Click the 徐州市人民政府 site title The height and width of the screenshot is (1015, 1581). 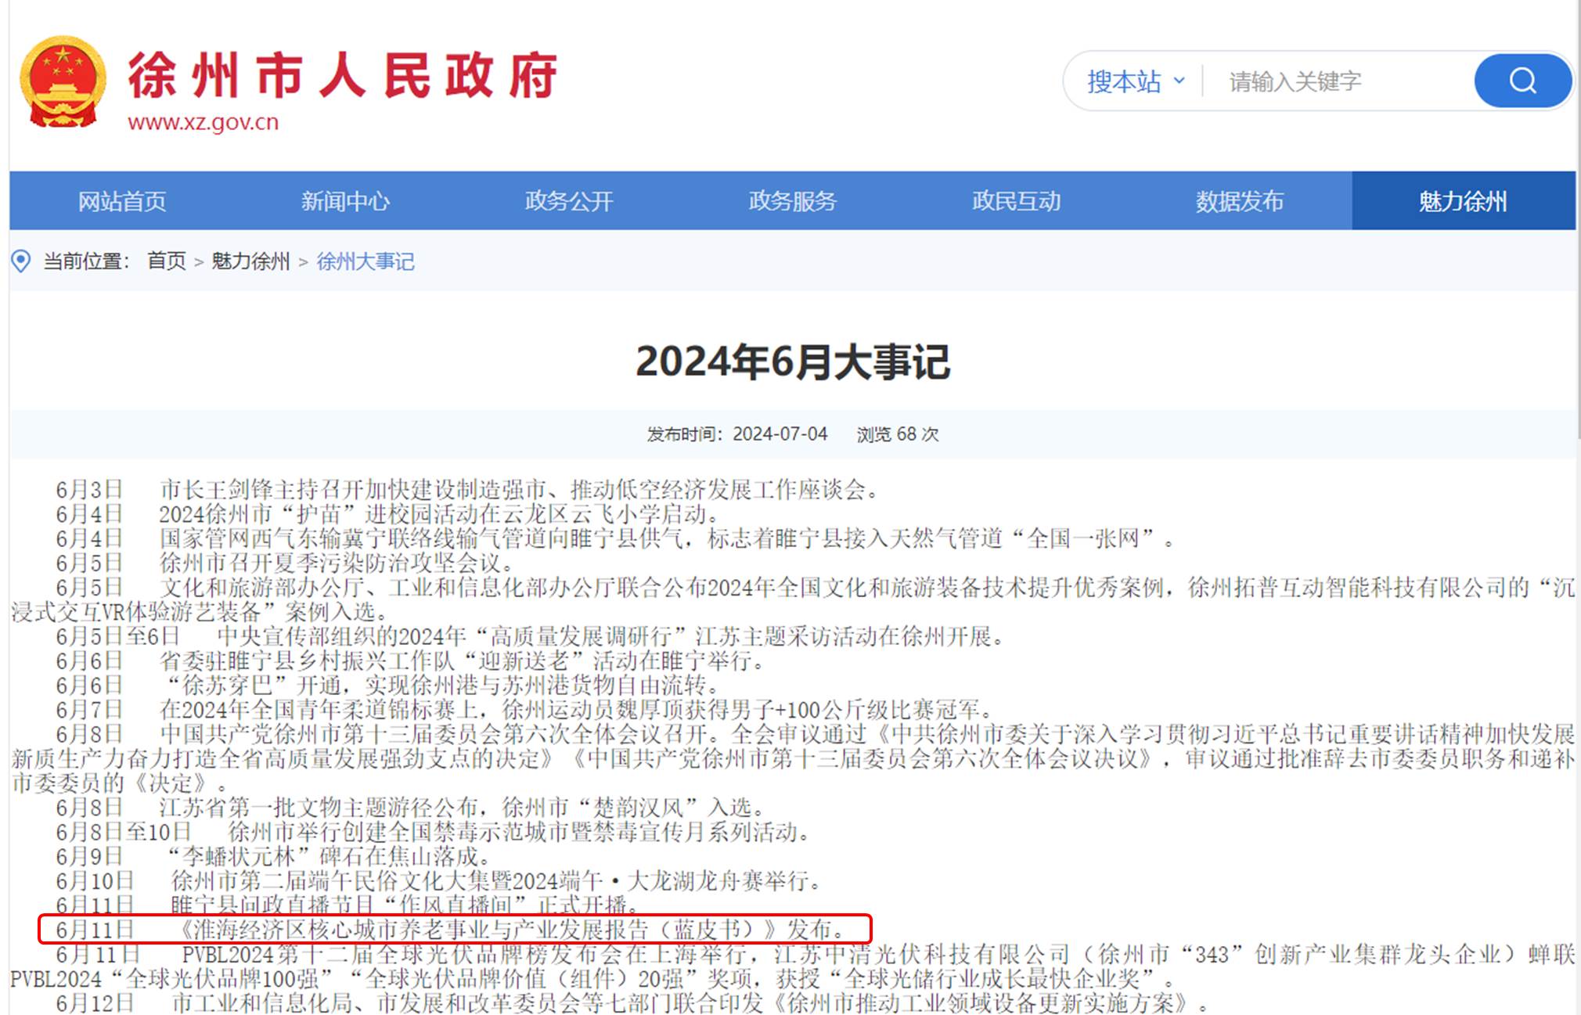342,76
